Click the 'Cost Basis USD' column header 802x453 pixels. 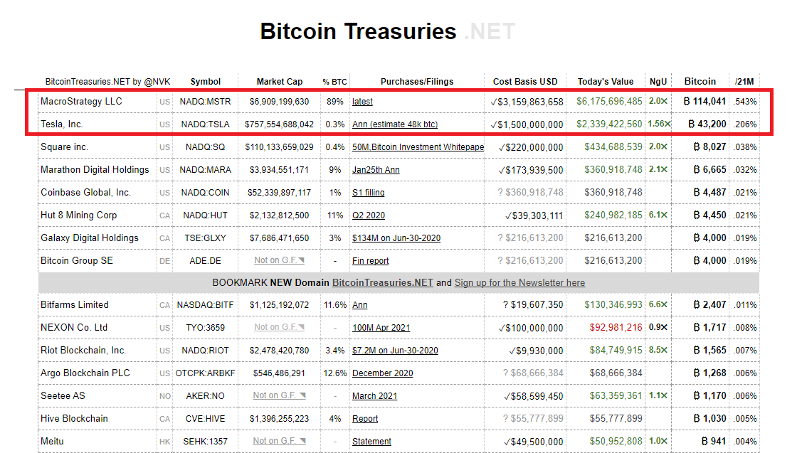525,81
